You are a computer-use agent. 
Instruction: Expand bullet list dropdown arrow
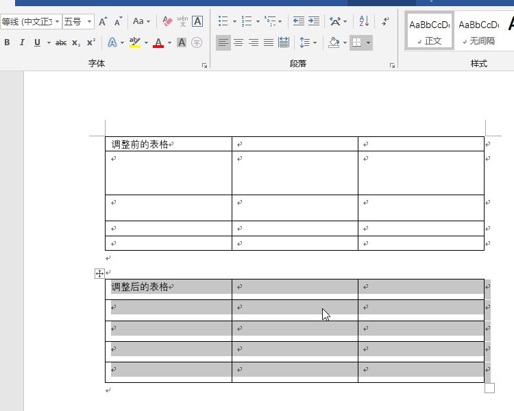(x=234, y=22)
